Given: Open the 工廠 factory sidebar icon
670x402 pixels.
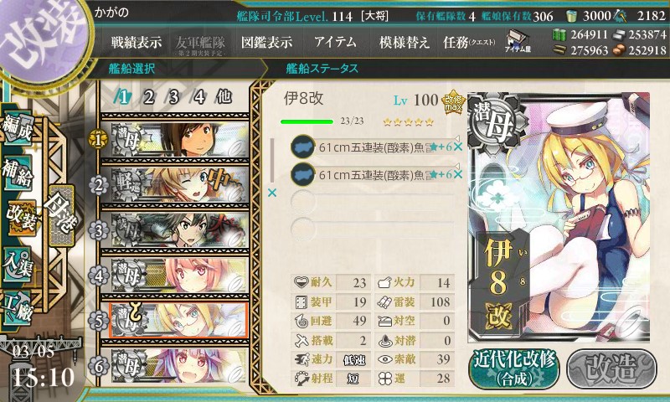Looking at the screenshot, I should [x=18, y=307].
